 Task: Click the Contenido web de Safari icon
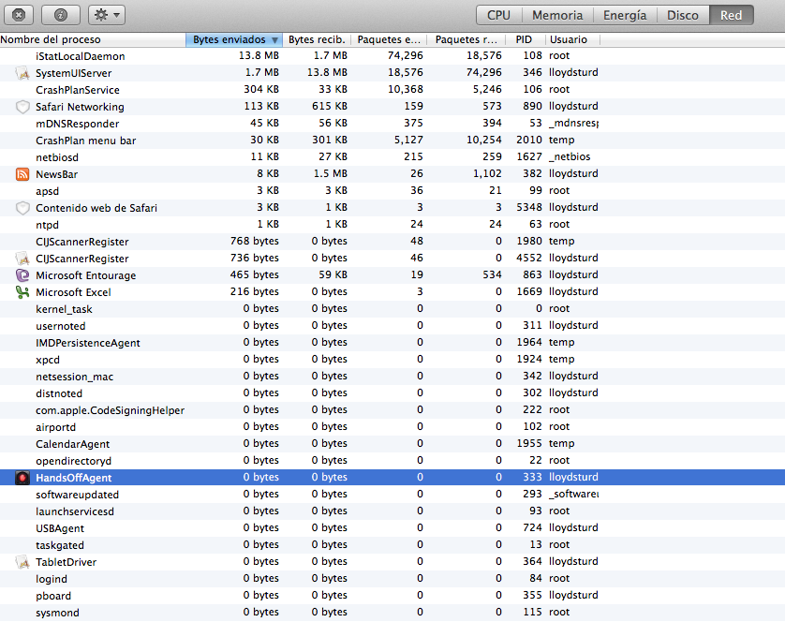pos(22,208)
